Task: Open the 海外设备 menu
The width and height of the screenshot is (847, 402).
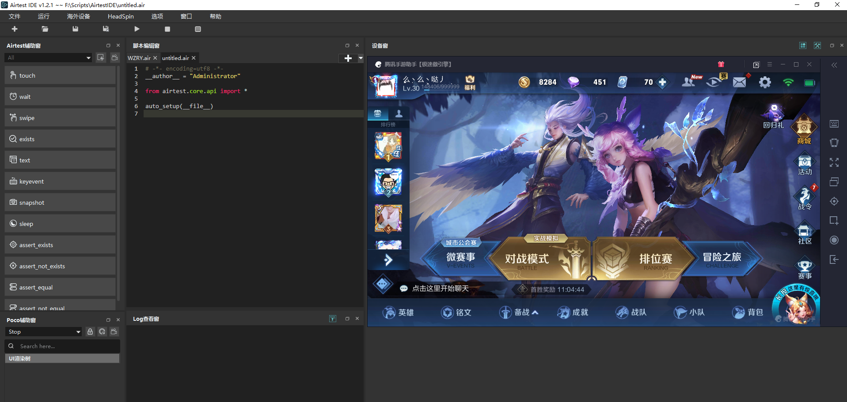Action: 79,16
